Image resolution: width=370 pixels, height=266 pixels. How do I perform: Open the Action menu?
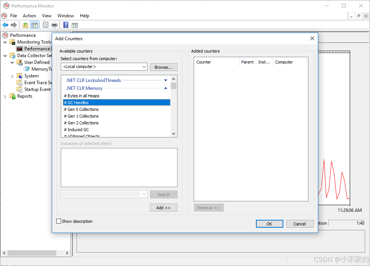click(30, 16)
